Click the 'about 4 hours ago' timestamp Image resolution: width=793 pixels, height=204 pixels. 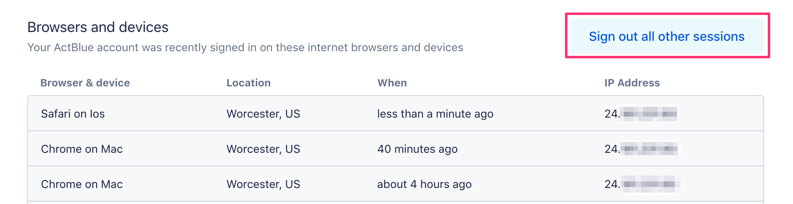[424, 184]
